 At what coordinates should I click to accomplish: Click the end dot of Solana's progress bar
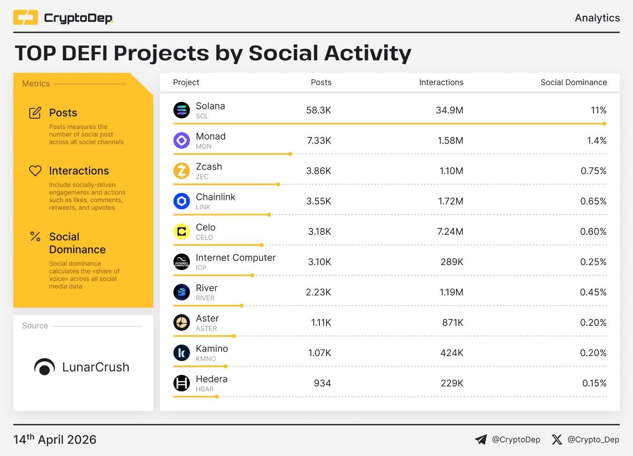(x=604, y=124)
